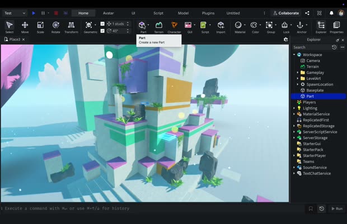Viewport: 347px width, 224px height.
Task: Click the Collaborate button
Action: pyautogui.click(x=286, y=13)
